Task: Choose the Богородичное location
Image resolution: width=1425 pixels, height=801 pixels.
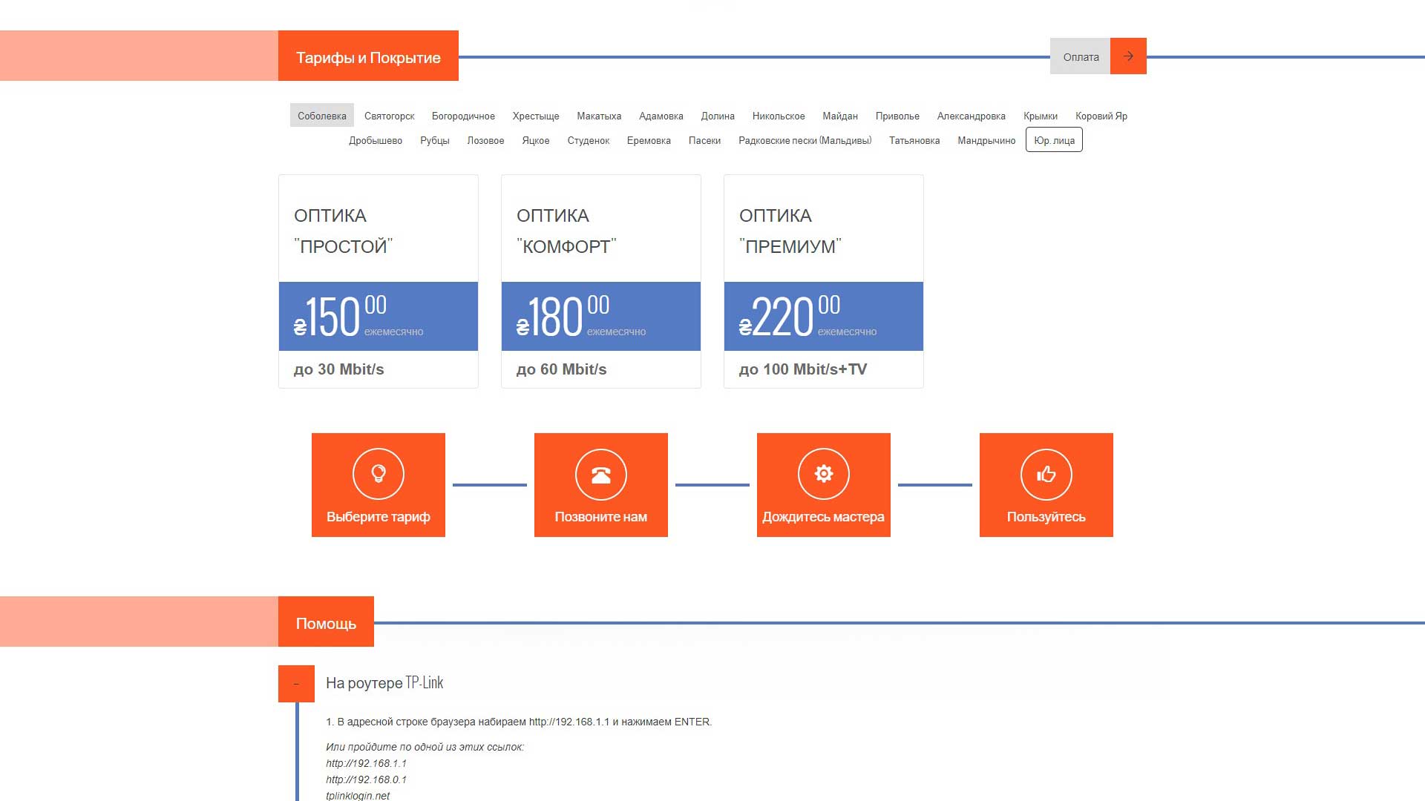Action: (463, 116)
